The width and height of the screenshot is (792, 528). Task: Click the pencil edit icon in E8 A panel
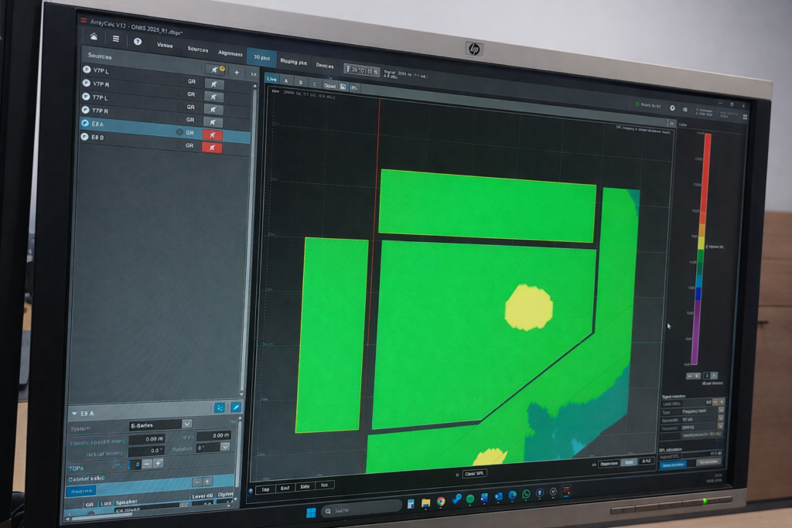click(x=236, y=407)
